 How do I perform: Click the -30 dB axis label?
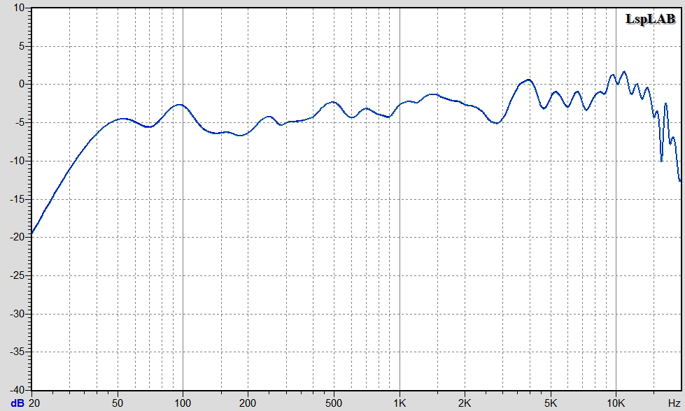(17, 314)
